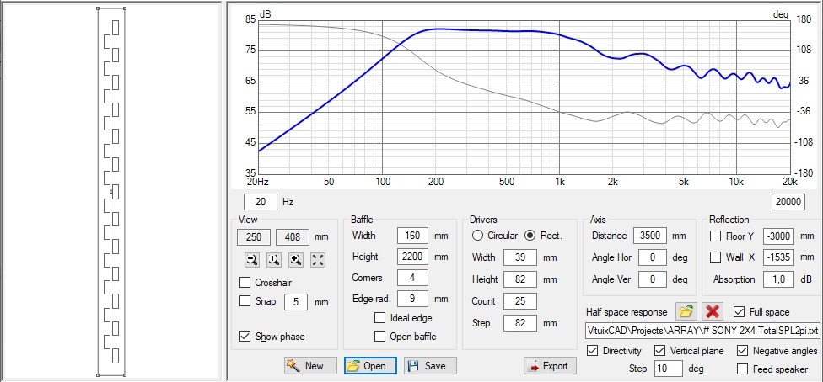
Task: Click the Baffle Corners field
Action: tap(412, 278)
